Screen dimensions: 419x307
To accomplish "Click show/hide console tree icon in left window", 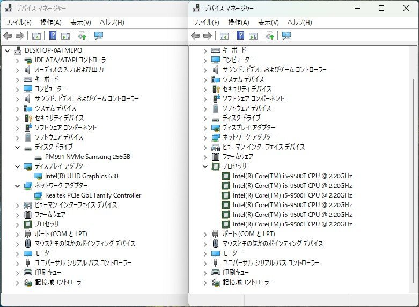I will pyautogui.click(x=36, y=36).
